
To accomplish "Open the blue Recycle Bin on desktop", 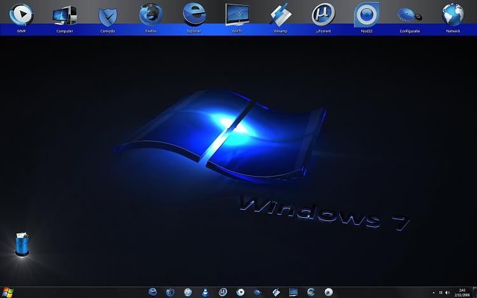I will coord(22,244).
